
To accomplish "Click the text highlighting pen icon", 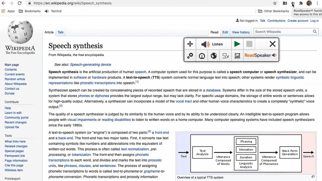I will [x=226, y=56].
